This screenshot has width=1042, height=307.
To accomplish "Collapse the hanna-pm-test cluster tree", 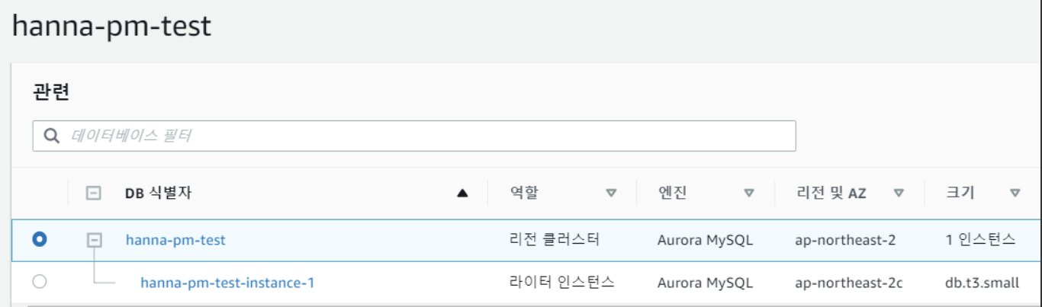I will [94, 240].
